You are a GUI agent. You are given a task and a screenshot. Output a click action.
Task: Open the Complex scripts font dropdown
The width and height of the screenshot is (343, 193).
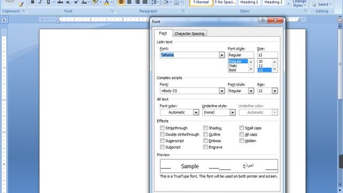[x=222, y=91]
